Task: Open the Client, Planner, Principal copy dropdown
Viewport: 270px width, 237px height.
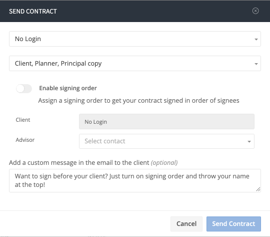Action: [135, 63]
